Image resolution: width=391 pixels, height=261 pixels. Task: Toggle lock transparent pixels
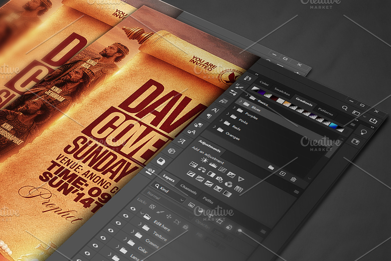pos(152,206)
